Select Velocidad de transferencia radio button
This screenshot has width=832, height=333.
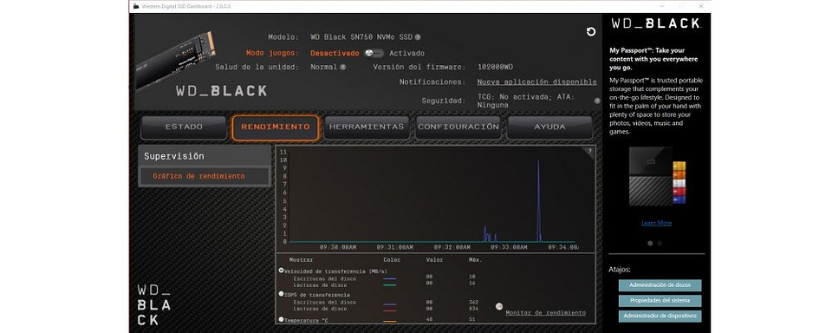pos(281,271)
